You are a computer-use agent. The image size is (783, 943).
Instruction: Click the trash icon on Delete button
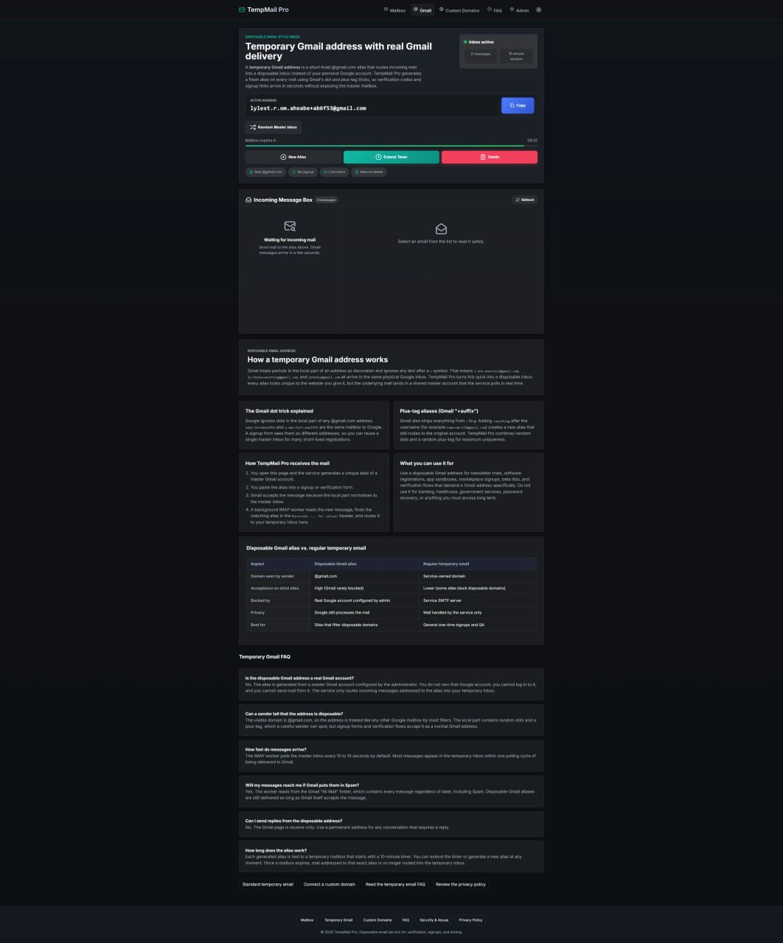483,157
